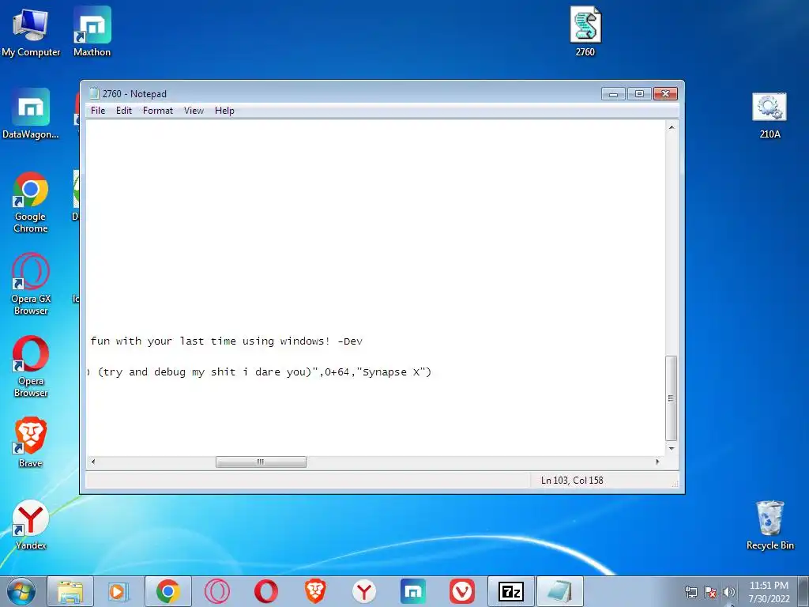This screenshot has height=607, width=809.
Task: Click the horizontal scrollbar thumb
Action: (x=261, y=462)
